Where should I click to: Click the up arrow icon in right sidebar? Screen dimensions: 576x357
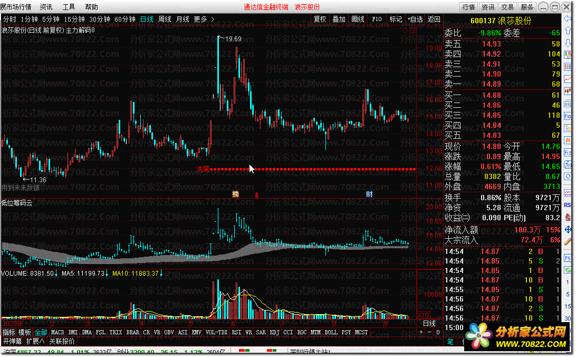(x=568, y=30)
